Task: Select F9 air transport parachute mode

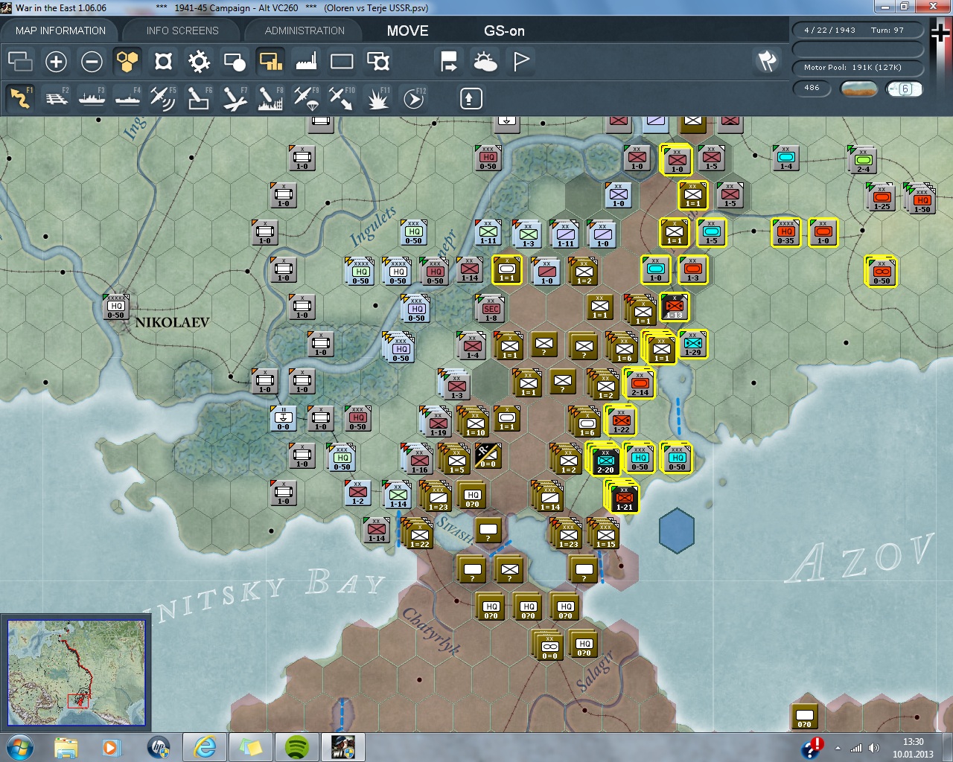Action: tap(306, 98)
